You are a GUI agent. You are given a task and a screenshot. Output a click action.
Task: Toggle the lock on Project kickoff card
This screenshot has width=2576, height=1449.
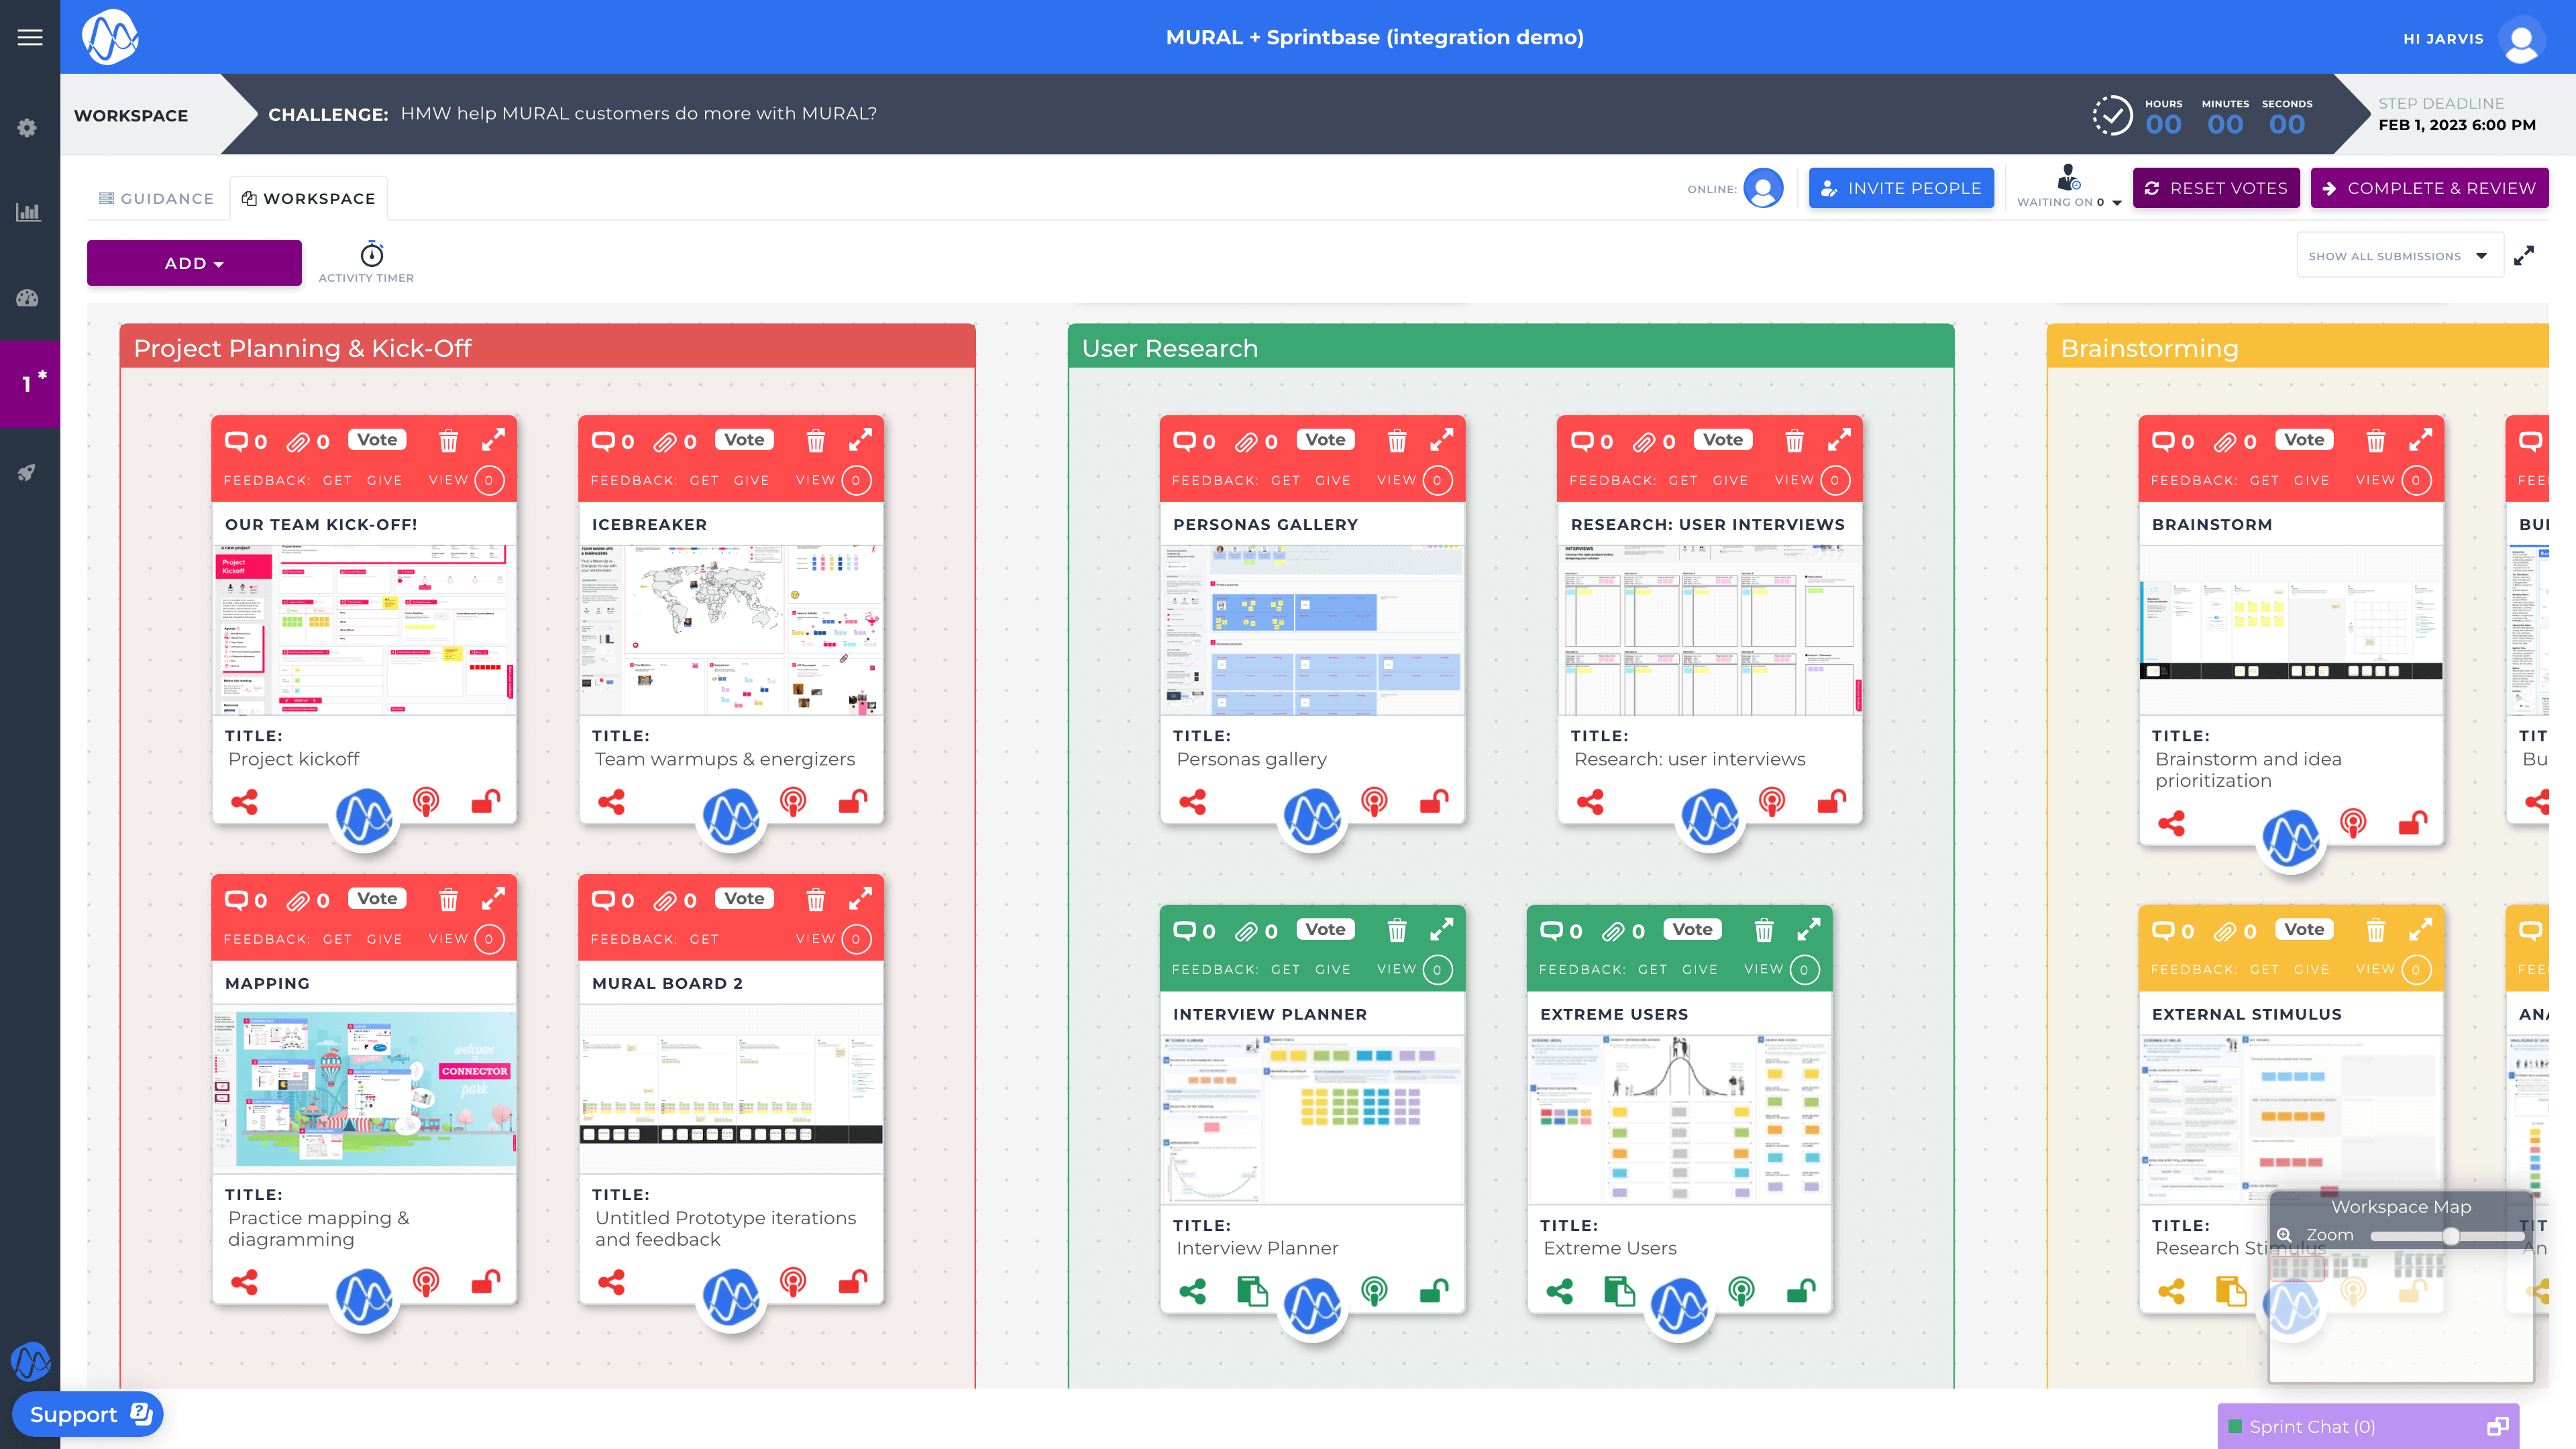point(486,801)
